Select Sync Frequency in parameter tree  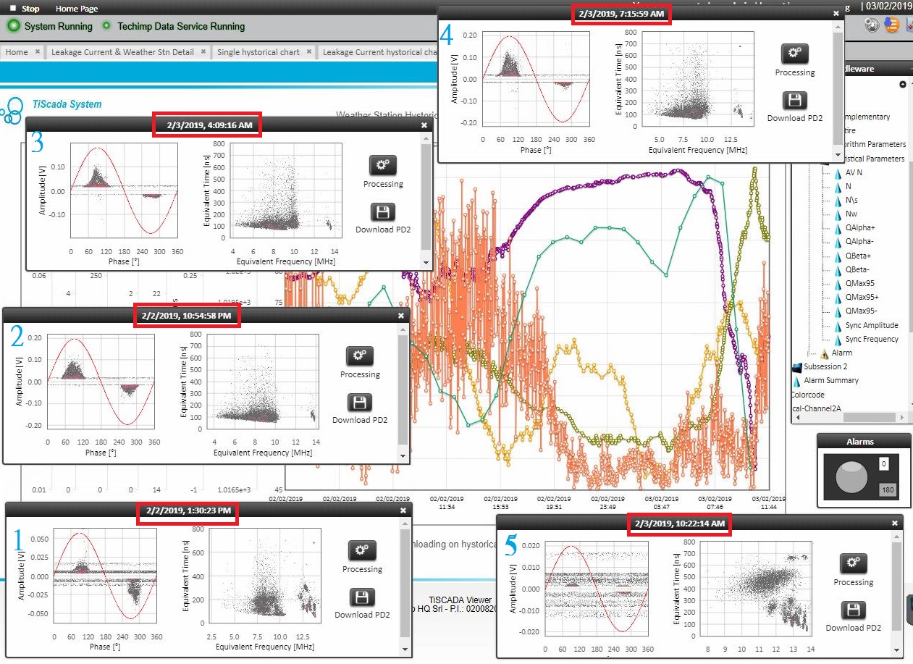[x=871, y=339]
